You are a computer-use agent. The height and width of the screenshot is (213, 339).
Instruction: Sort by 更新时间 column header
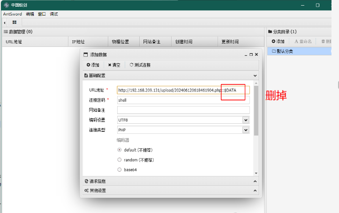[241, 41]
